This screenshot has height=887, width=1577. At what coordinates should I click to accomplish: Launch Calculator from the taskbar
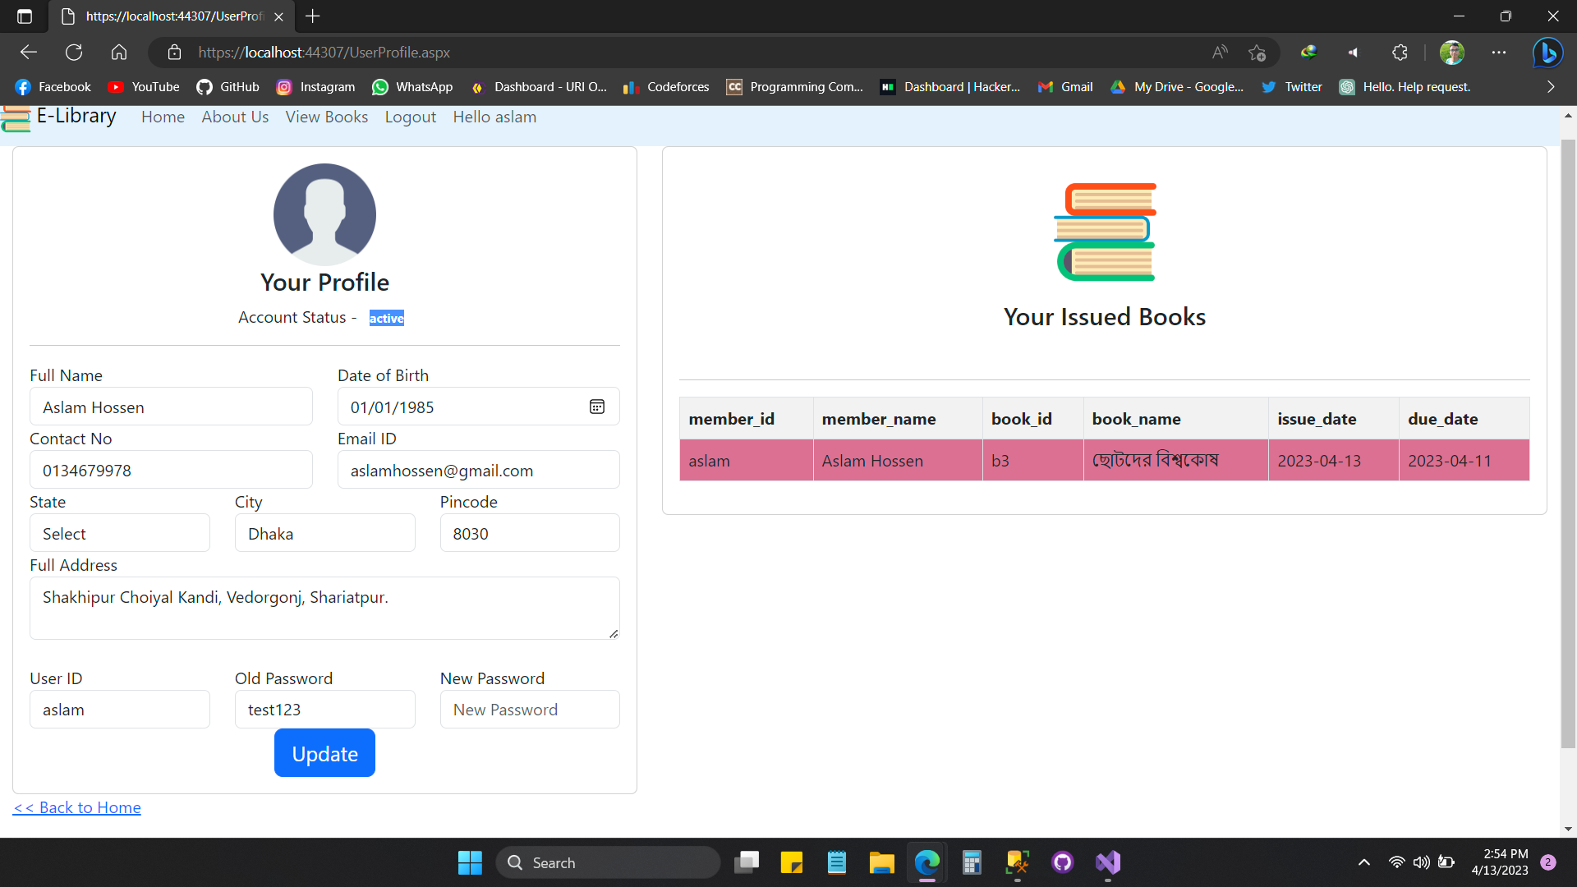[x=972, y=862]
